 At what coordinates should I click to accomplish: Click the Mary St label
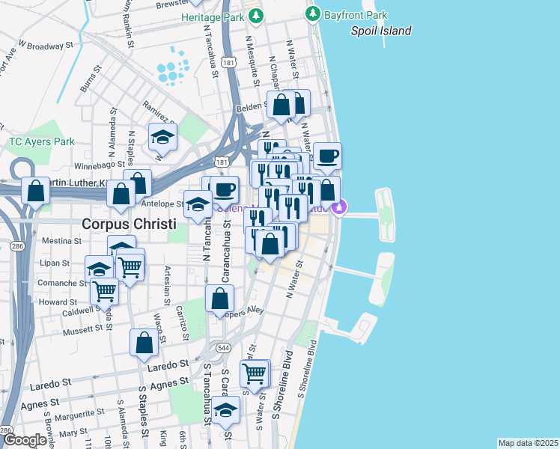(73, 433)
